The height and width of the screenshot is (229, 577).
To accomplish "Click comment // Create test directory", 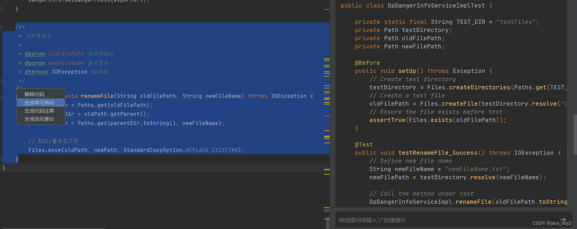I will coord(413,79).
